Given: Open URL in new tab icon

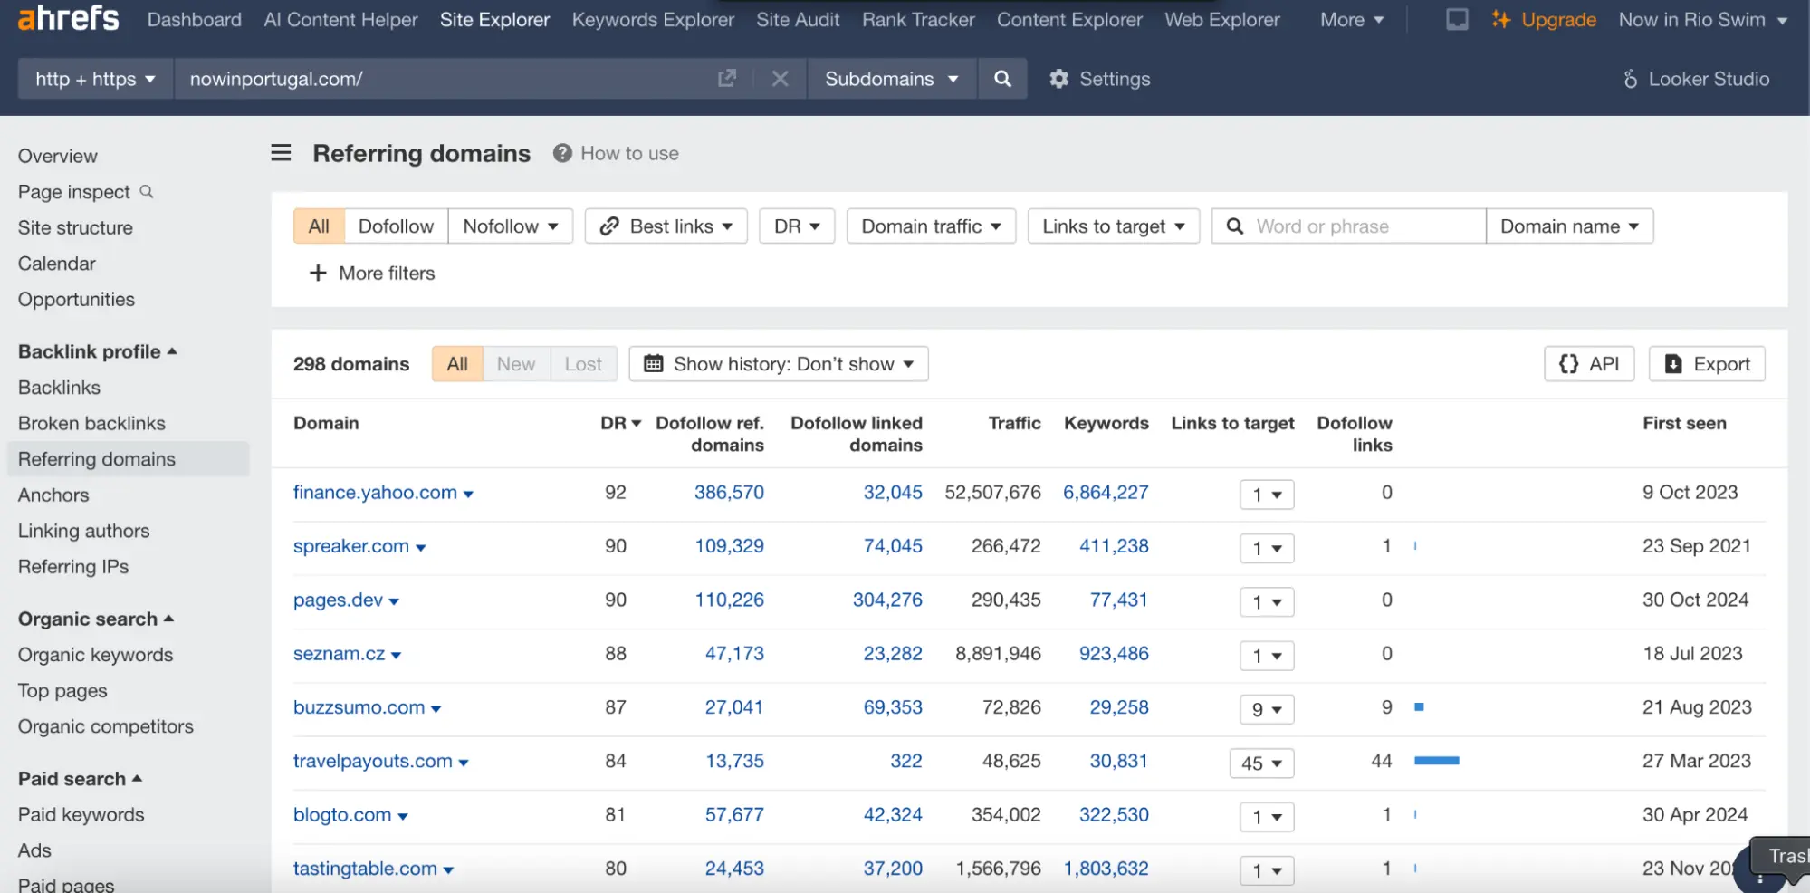Looking at the screenshot, I should pyautogui.click(x=727, y=79).
